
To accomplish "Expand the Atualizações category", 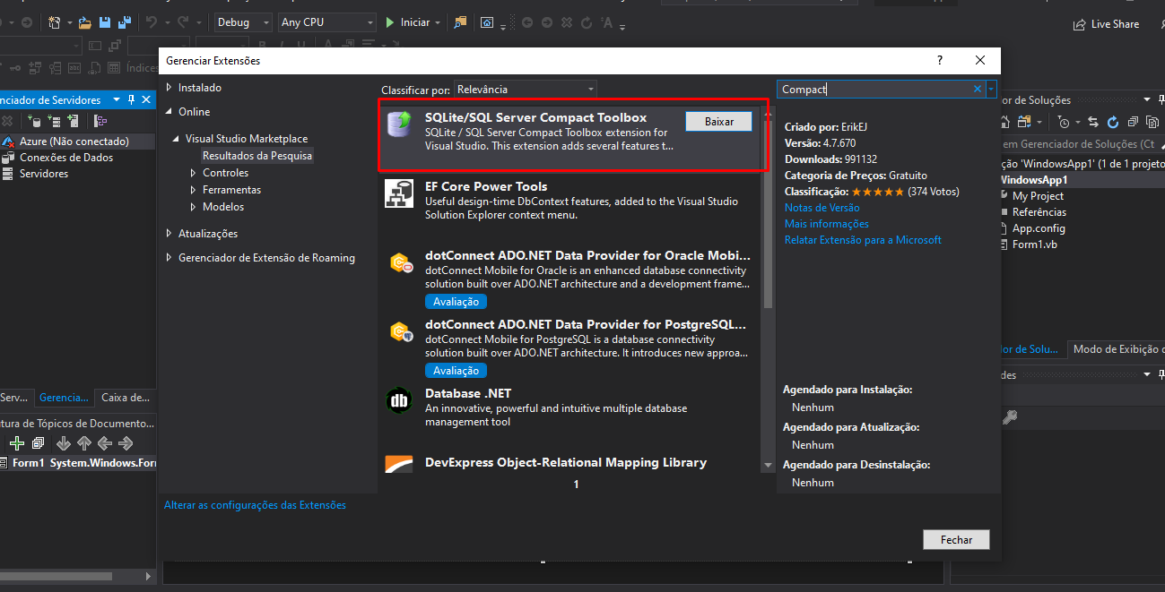I will [170, 234].
